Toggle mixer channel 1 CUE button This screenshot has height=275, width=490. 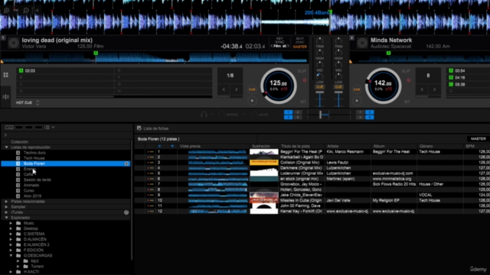pos(320,87)
